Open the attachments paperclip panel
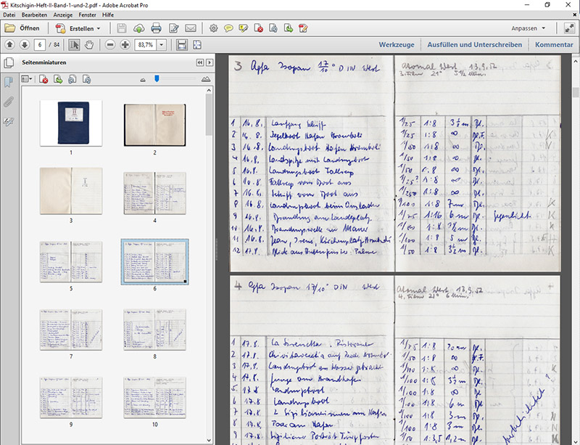Viewport: 580px width, 445px height. [9, 102]
